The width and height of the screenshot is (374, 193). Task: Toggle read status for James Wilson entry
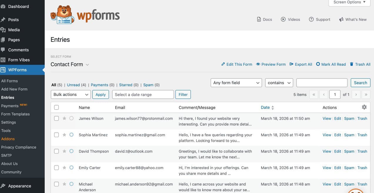click(71, 118)
